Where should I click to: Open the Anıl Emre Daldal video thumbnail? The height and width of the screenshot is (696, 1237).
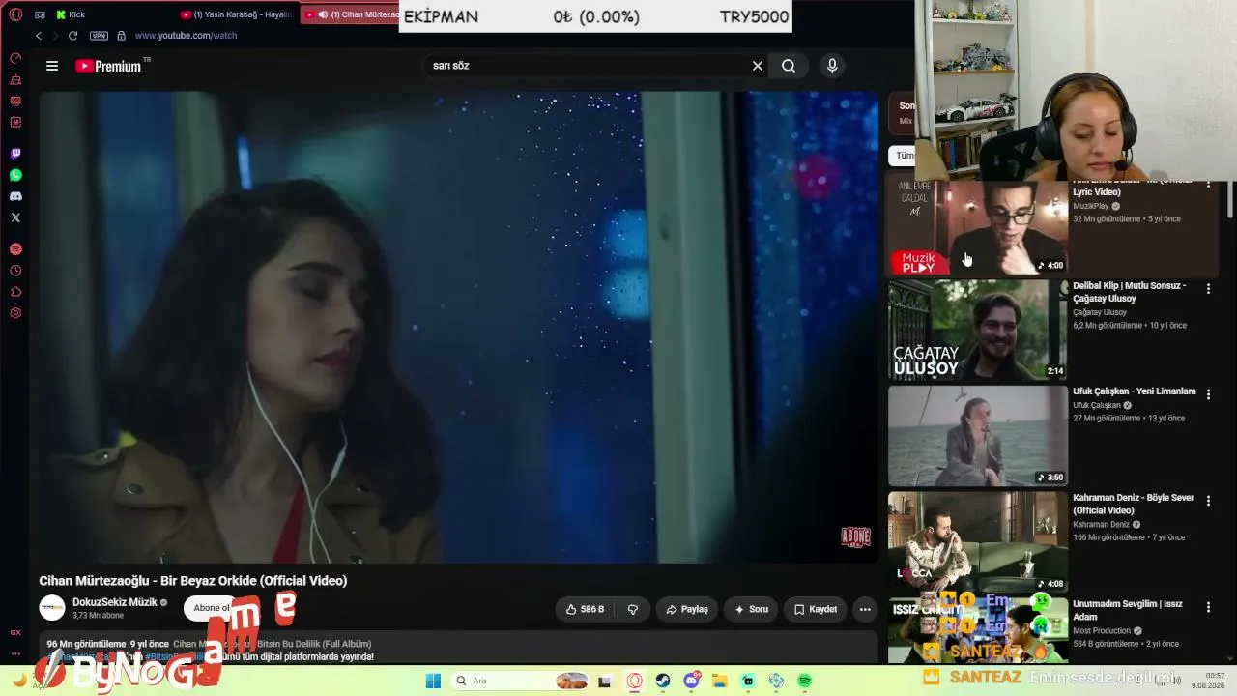(978, 228)
